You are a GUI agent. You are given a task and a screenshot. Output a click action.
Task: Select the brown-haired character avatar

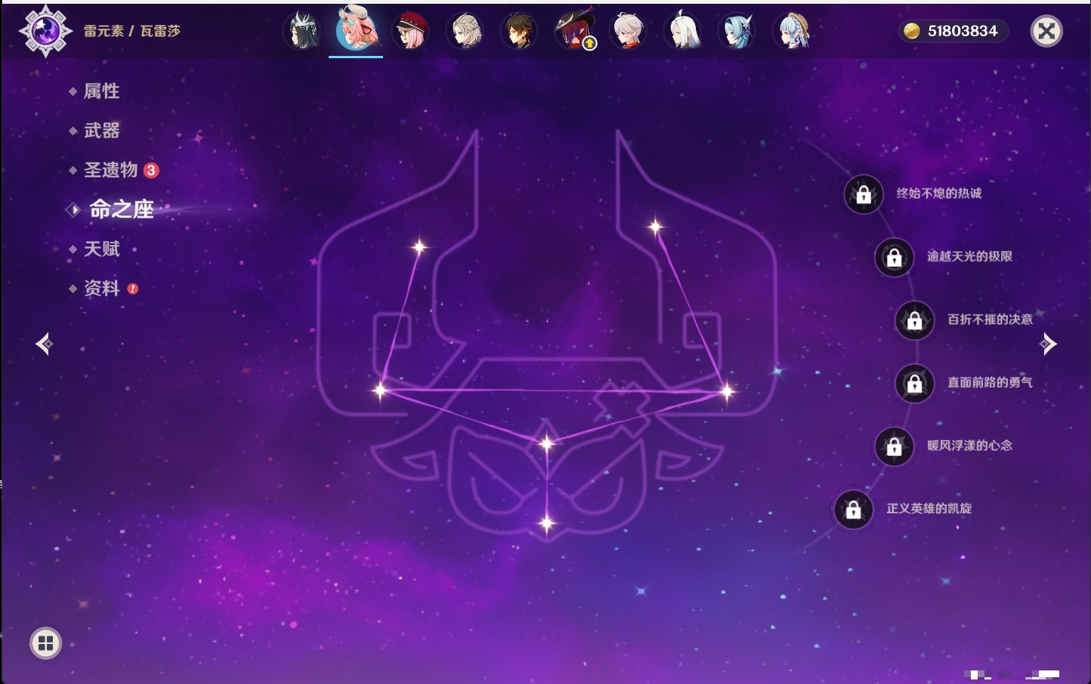pyautogui.click(x=520, y=31)
